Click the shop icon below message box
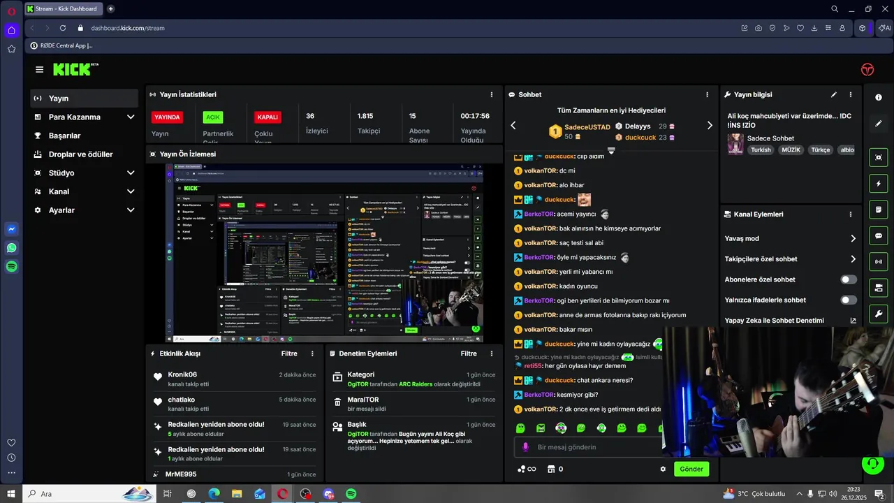The height and width of the screenshot is (503, 894). pyautogui.click(x=550, y=469)
